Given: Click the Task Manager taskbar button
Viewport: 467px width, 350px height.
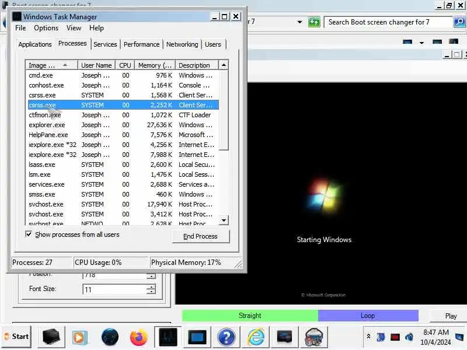Looking at the screenshot, I should click(x=168, y=337).
